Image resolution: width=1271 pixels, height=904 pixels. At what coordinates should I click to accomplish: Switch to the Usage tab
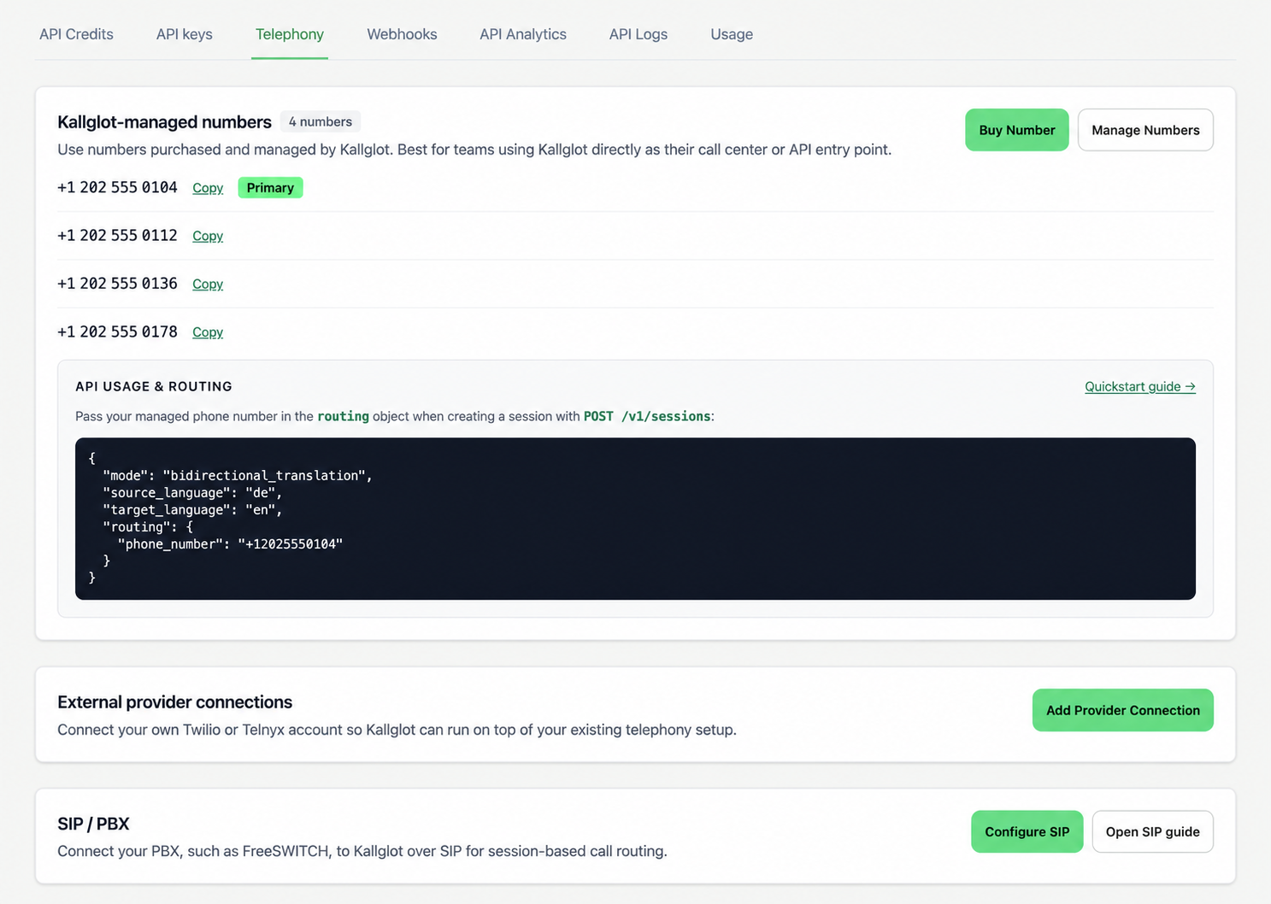732,34
